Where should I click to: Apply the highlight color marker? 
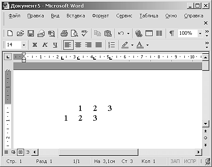[x=125, y=45]
